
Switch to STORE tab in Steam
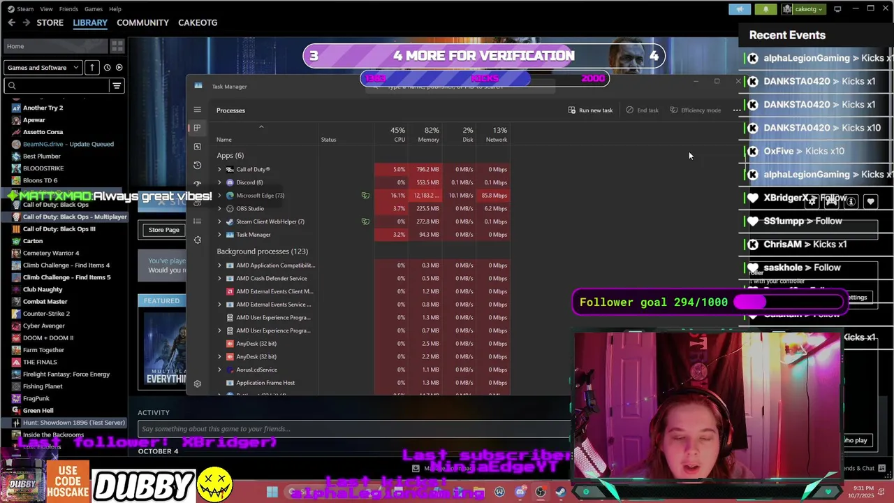(x=50, y=22)
